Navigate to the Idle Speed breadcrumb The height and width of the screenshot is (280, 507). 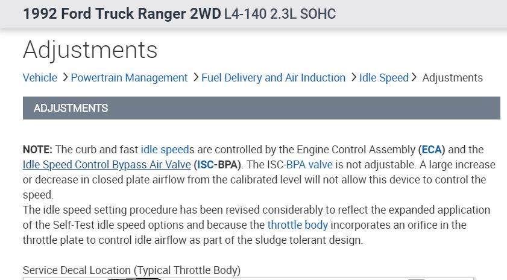pos(383,78)
